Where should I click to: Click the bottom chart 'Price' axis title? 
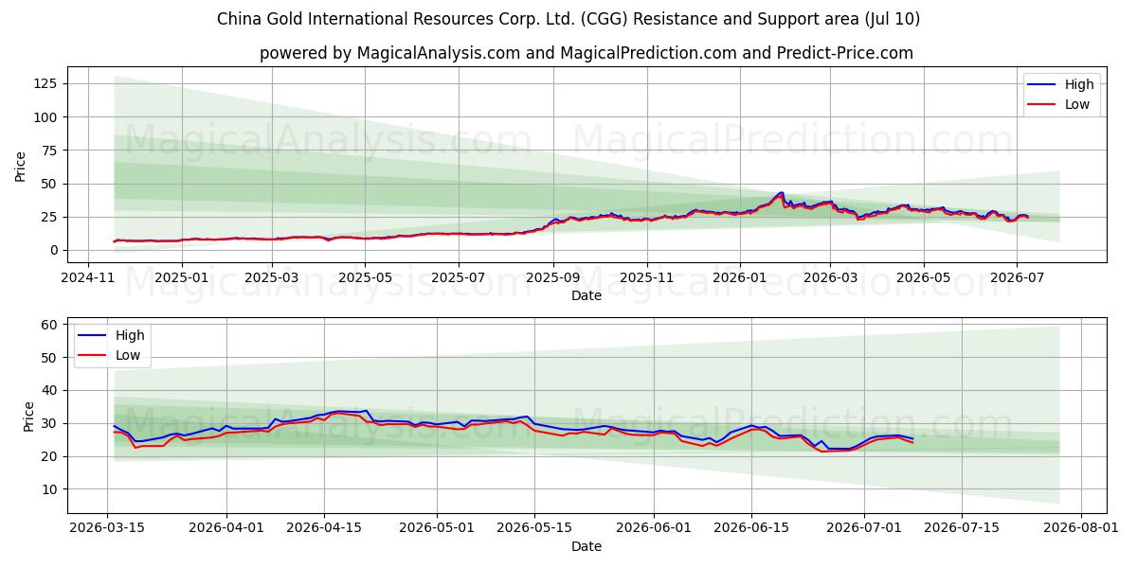[28, 416]
